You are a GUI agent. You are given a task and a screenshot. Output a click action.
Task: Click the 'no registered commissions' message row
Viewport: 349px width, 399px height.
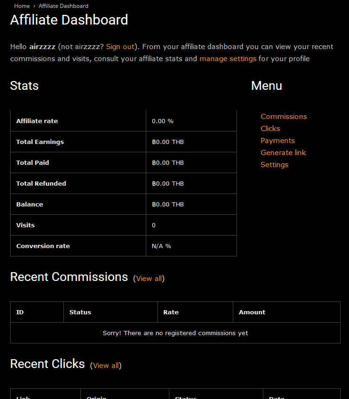coord(175,333)
